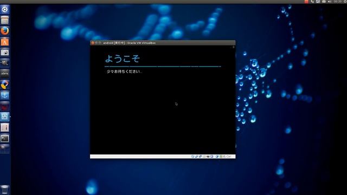Open the clock in the top panel
The image size is (347, 195).
click(x=337, y=2)
